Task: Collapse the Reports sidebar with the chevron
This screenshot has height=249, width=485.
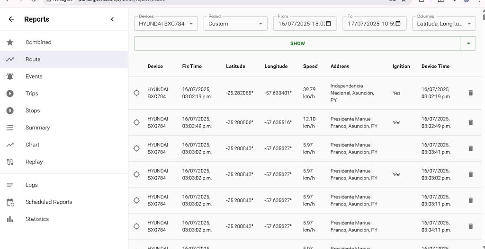Action: click(x=112, y=19)
